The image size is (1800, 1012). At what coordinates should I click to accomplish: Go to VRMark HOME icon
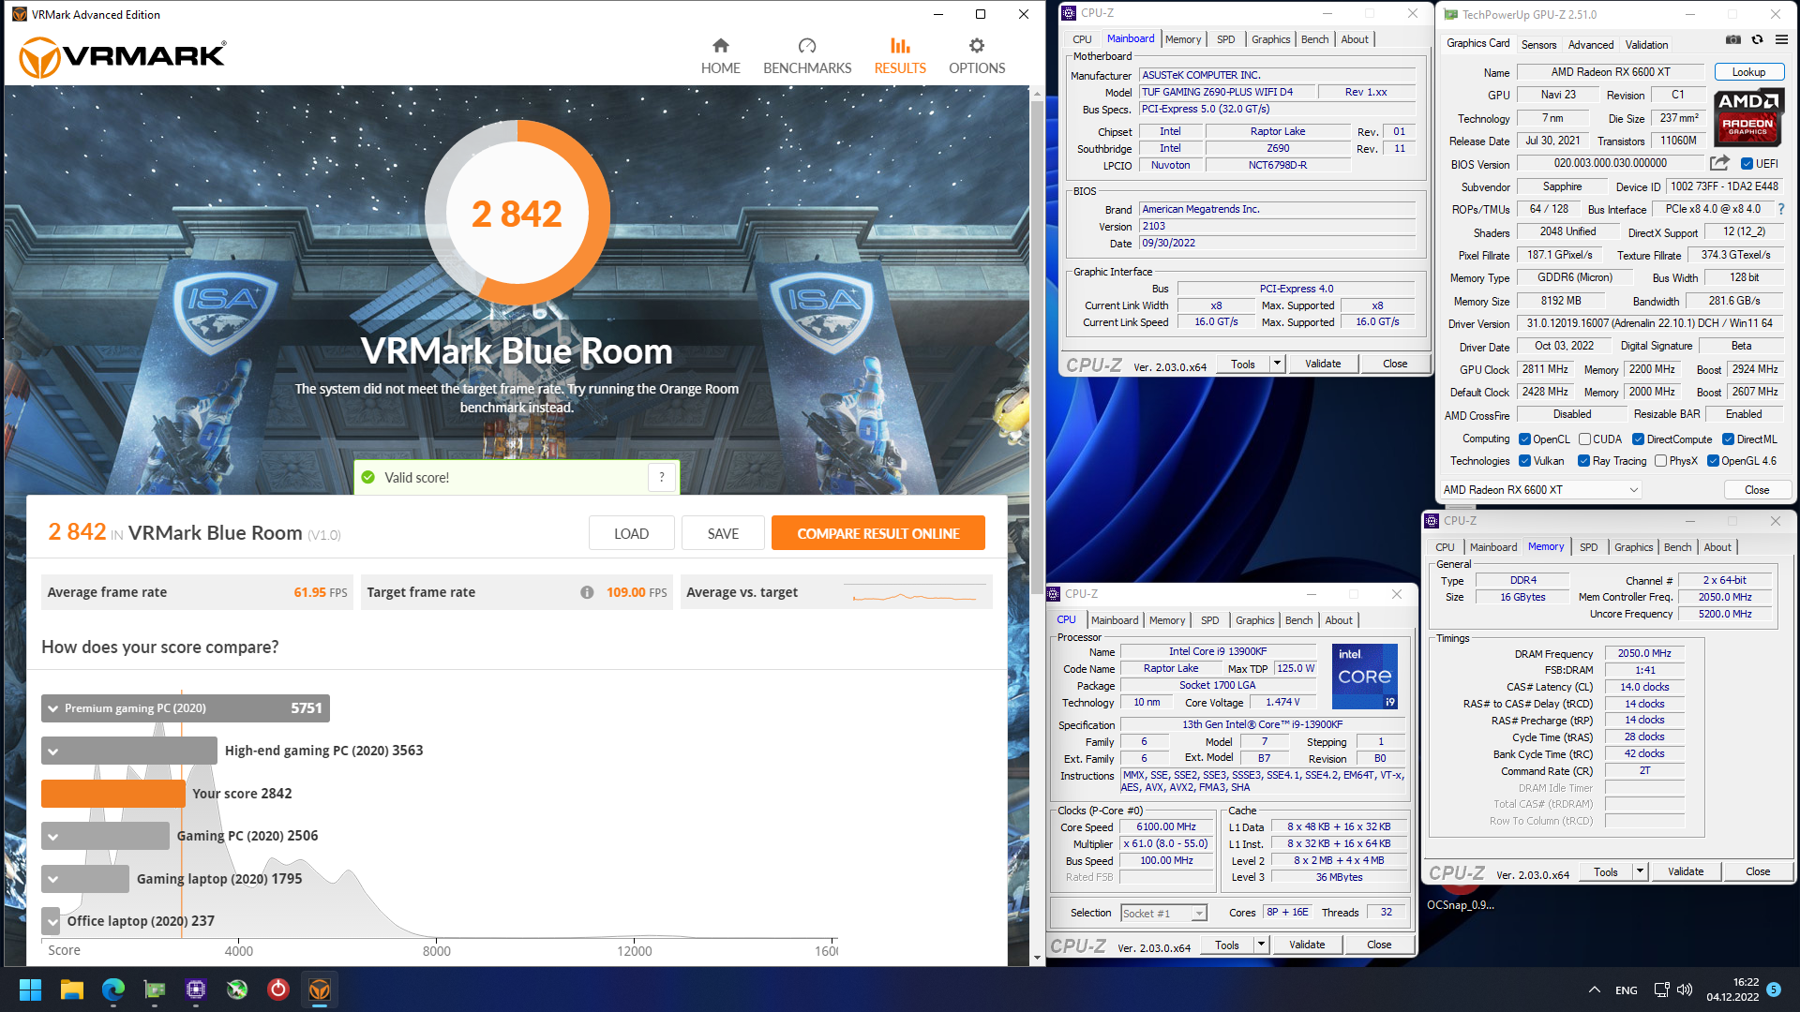tap(720, 46)
